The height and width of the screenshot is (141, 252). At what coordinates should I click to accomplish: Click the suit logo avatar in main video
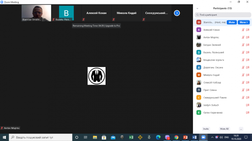[96, 76]
